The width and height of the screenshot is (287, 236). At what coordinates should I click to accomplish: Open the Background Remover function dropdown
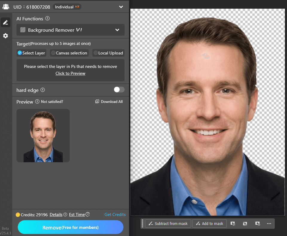70,30
